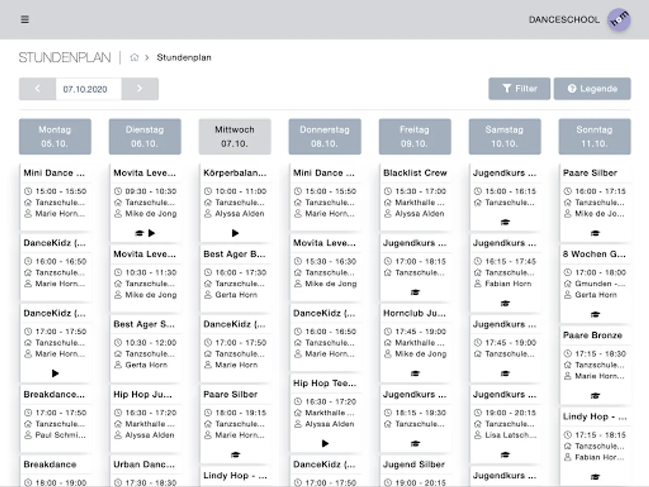The width and height of the screenshot is (649, 487).
Task: Open Montag Breakdance... 17:00 course title
Action: pos(54,394)
